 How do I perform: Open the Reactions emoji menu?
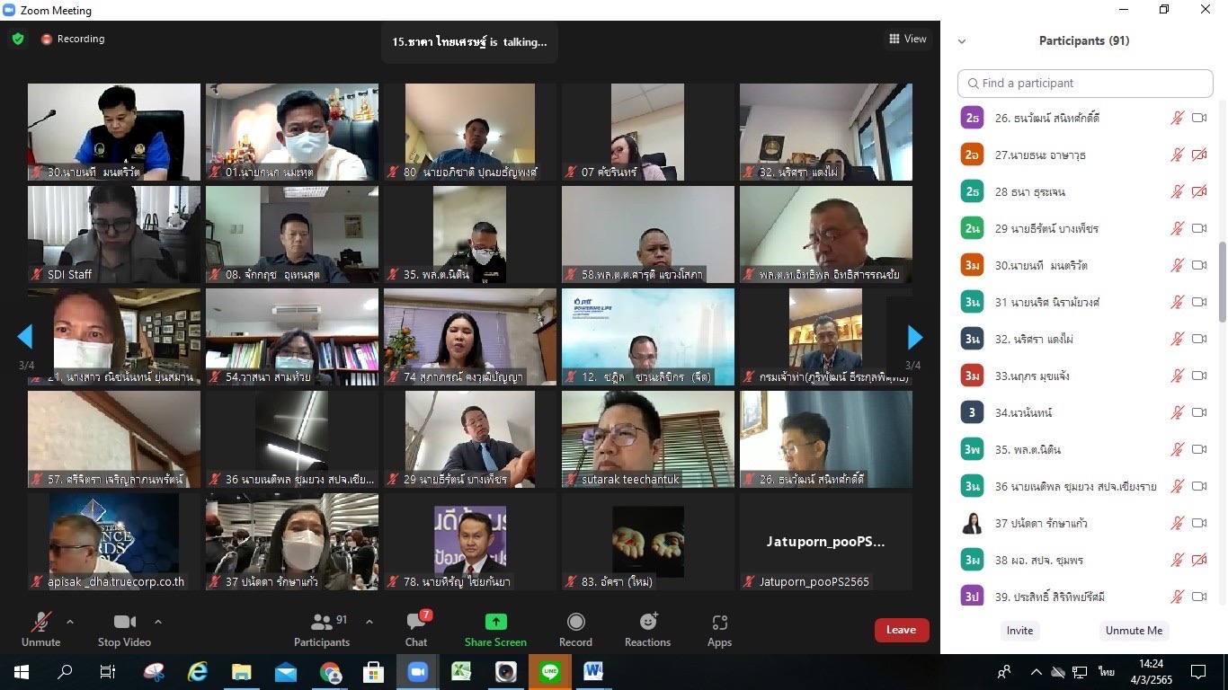(647, 623)
